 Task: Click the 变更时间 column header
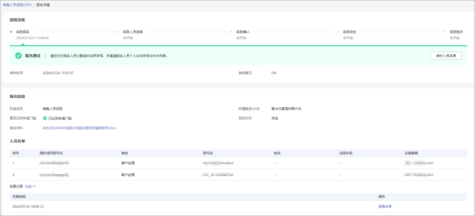[19, 197]
